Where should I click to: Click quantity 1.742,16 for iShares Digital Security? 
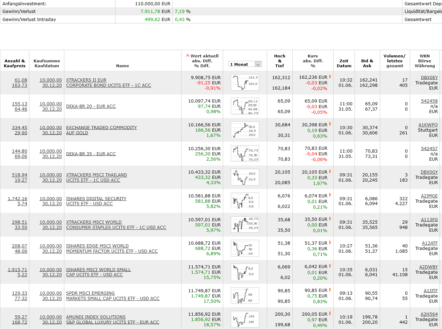point(17,199)
